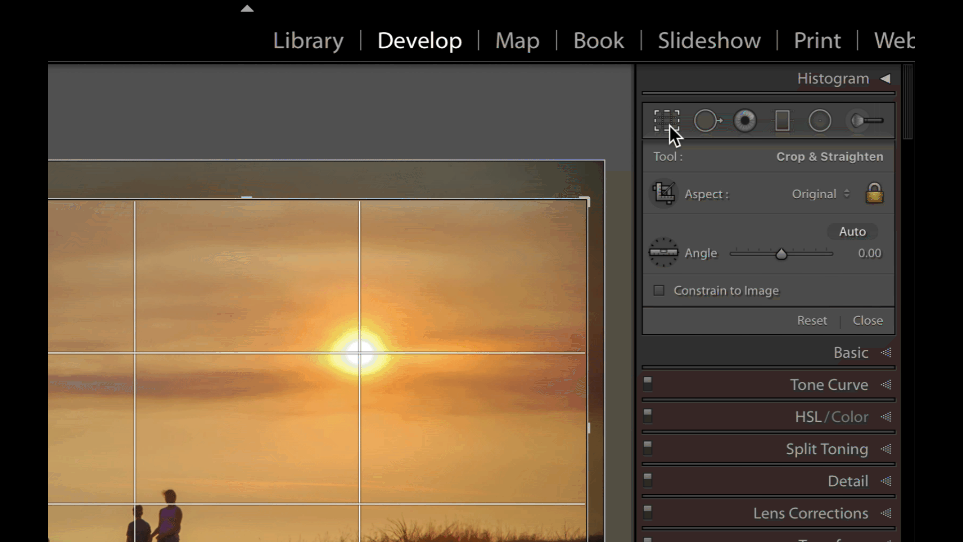Viewport: 963px width, 542px height.
Task: Select the Radial Filter tool
Action: 820,120
